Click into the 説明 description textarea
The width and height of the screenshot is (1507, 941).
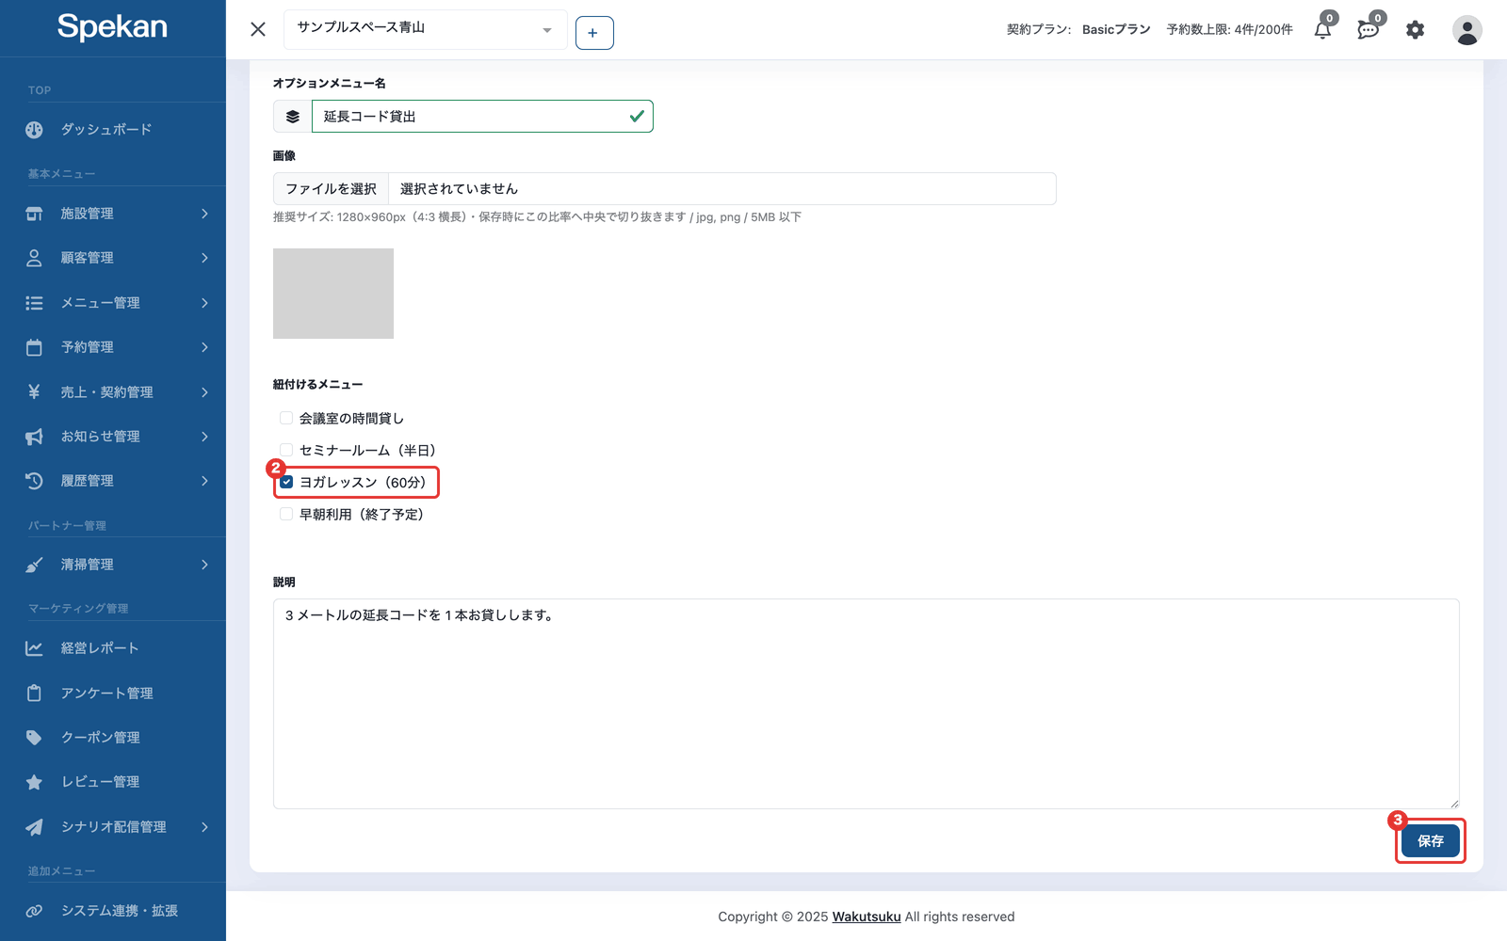click(867, 704)
